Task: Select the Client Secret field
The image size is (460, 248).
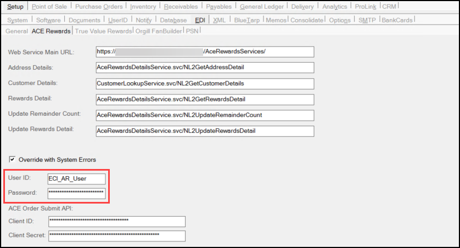Action: coord(116,236)
